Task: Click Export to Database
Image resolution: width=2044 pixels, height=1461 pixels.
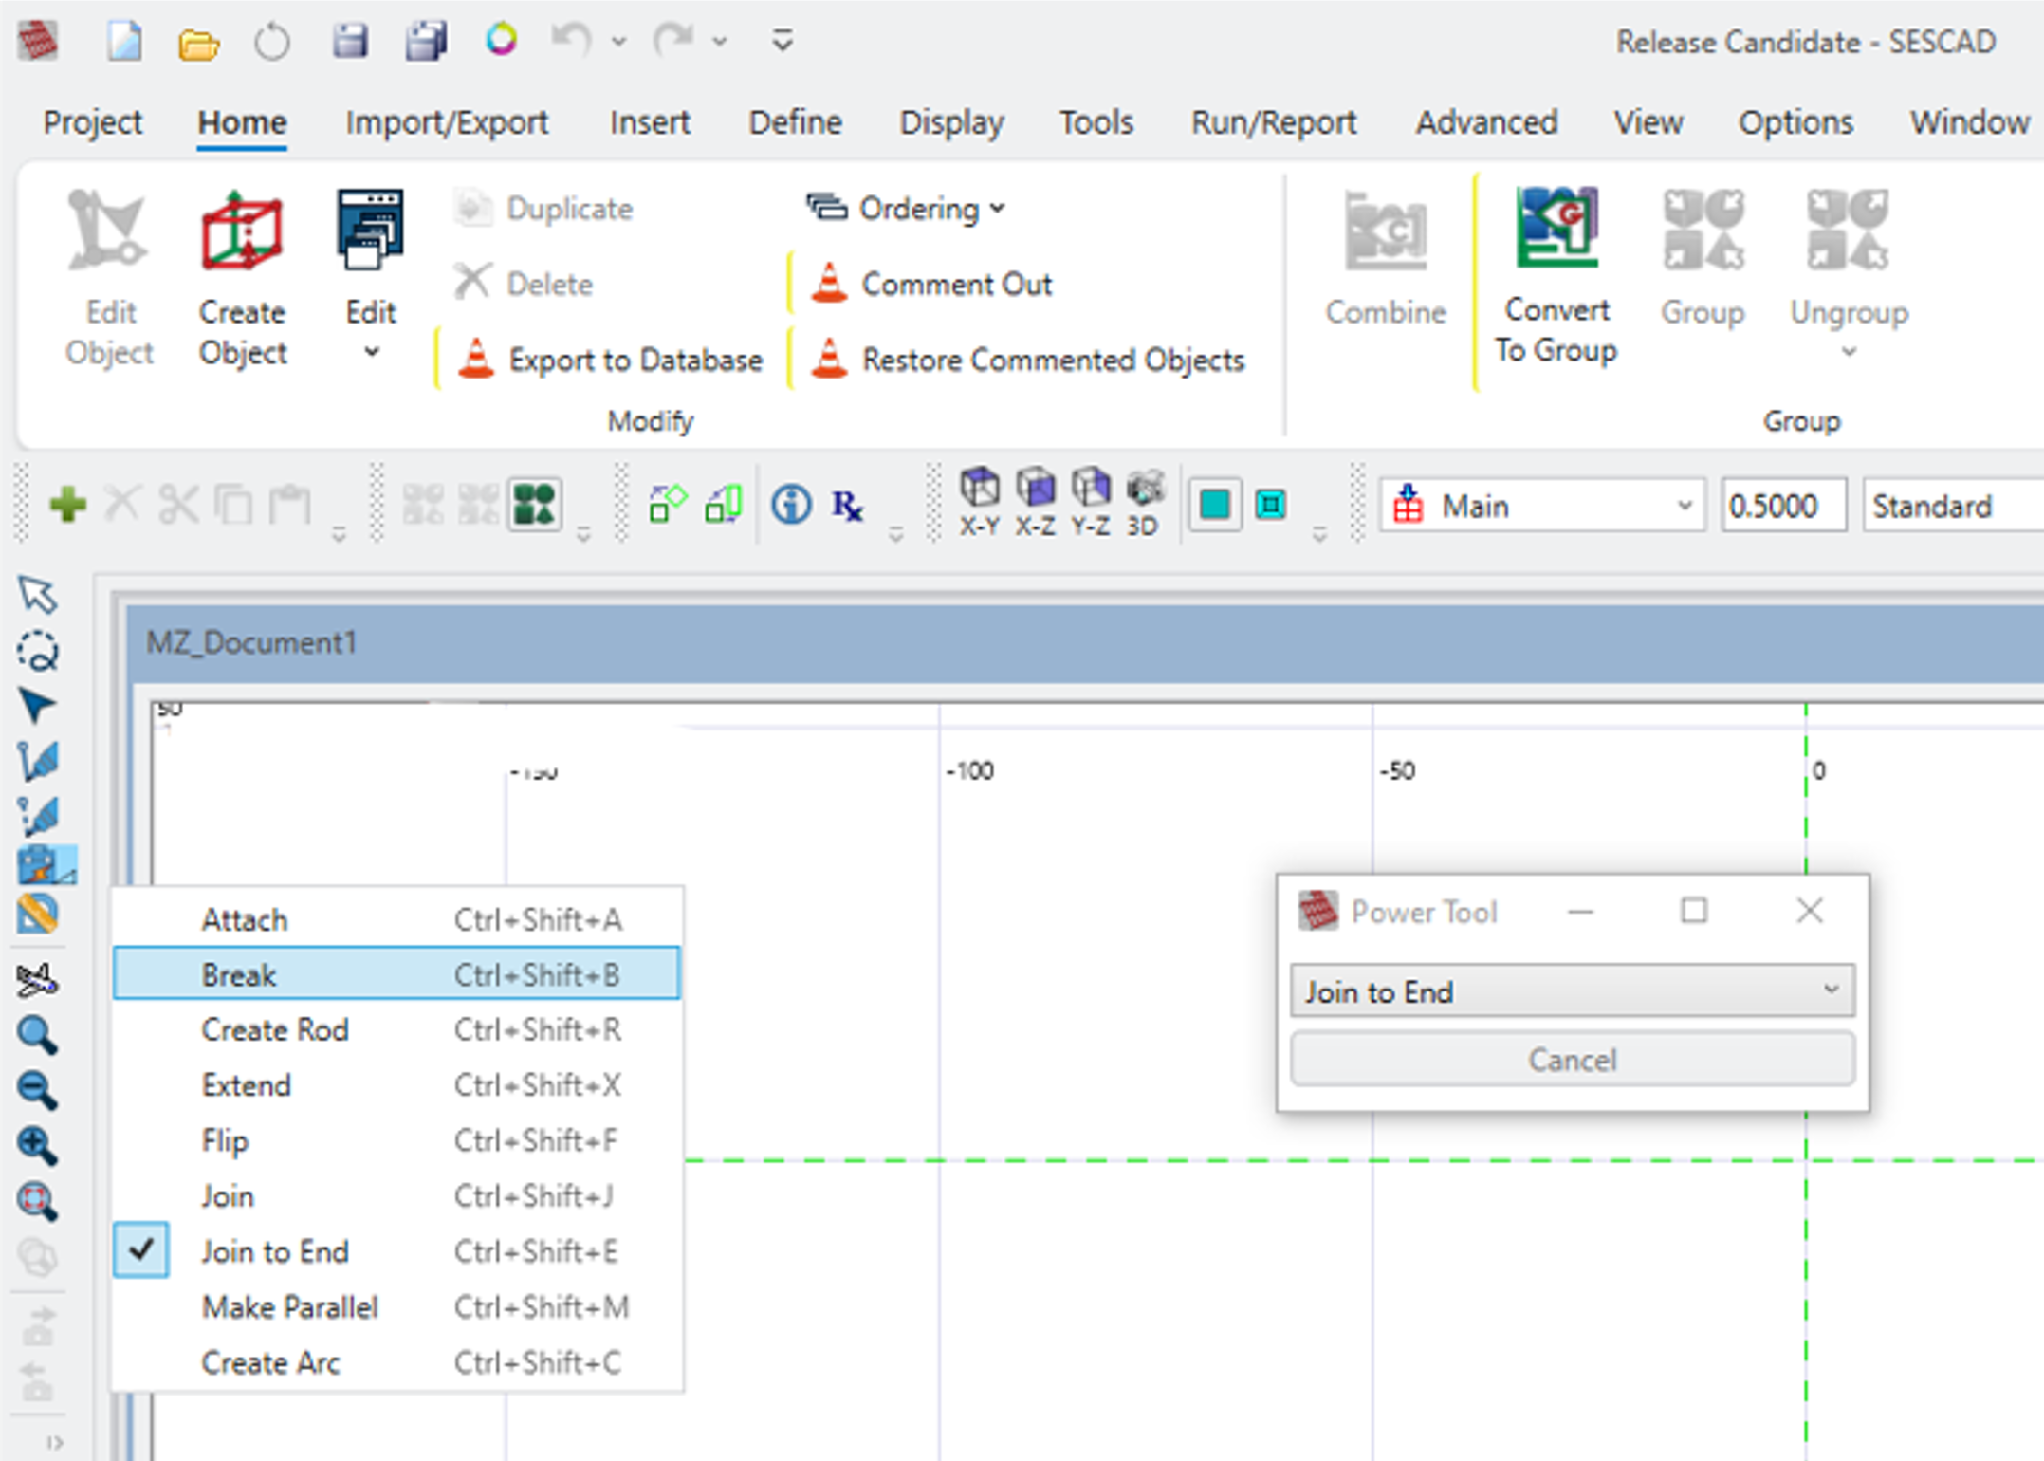Action: 611,360
